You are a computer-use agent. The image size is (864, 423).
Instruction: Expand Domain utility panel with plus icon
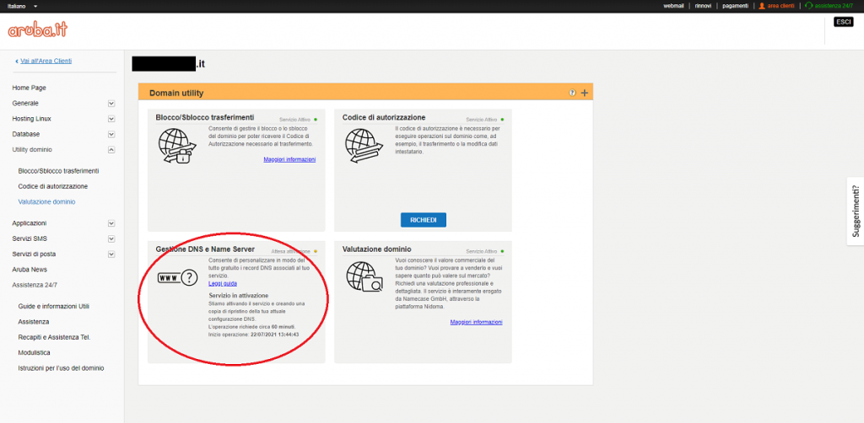pyautogui.click(x=585, y=93)
